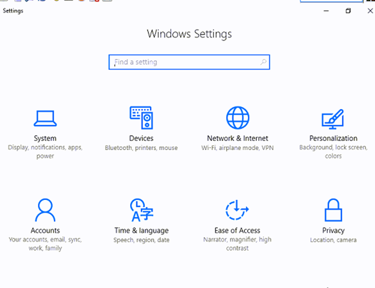375x288 pixels.
Task: Select the Privacy padlock icon
Action: pos(333,210)
